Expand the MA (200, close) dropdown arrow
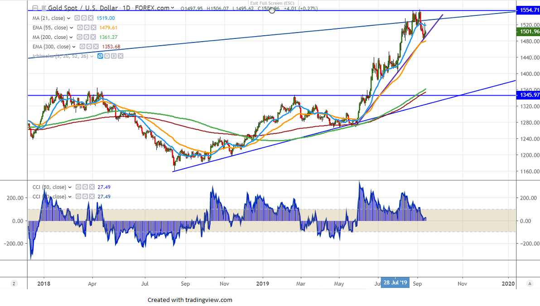Viewport: 540px width, 306px height. pos(71,37)
